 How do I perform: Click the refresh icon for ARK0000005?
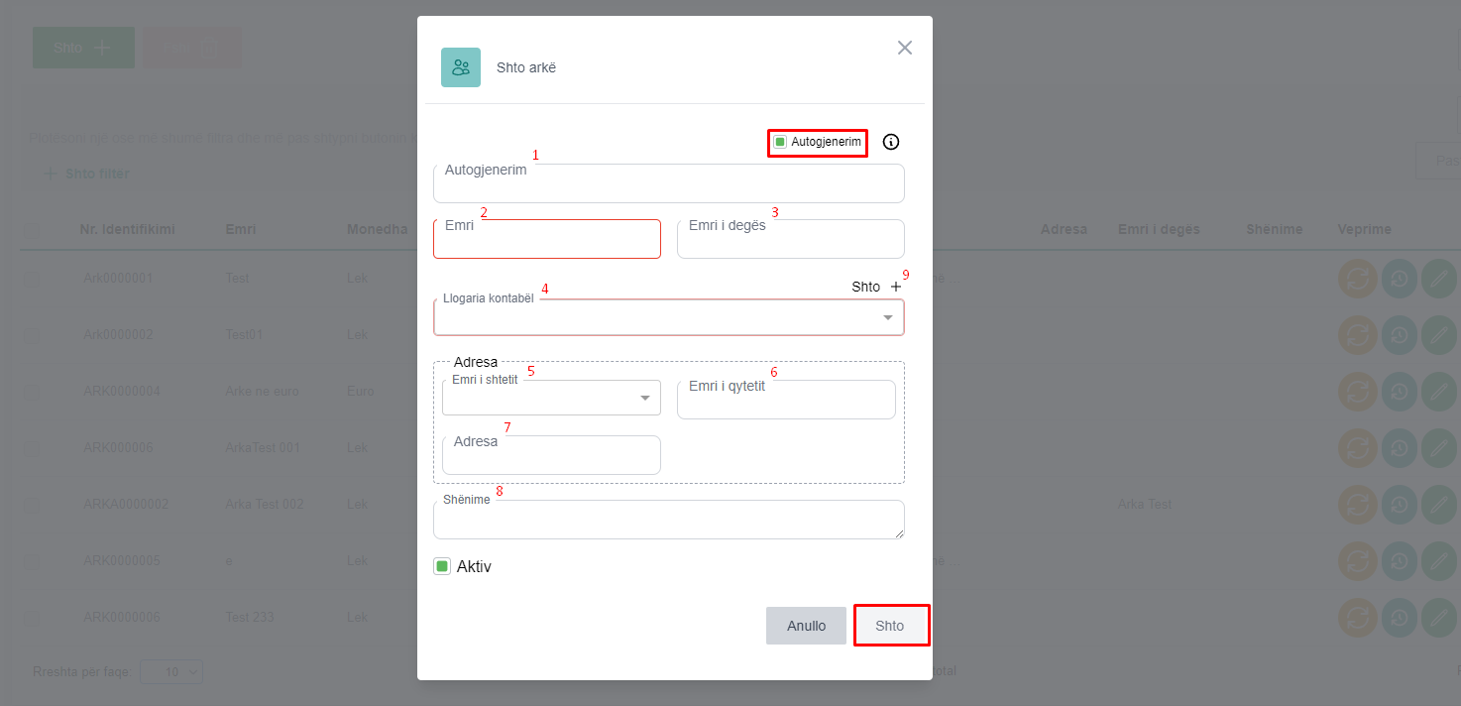(x=1357, y=561)
